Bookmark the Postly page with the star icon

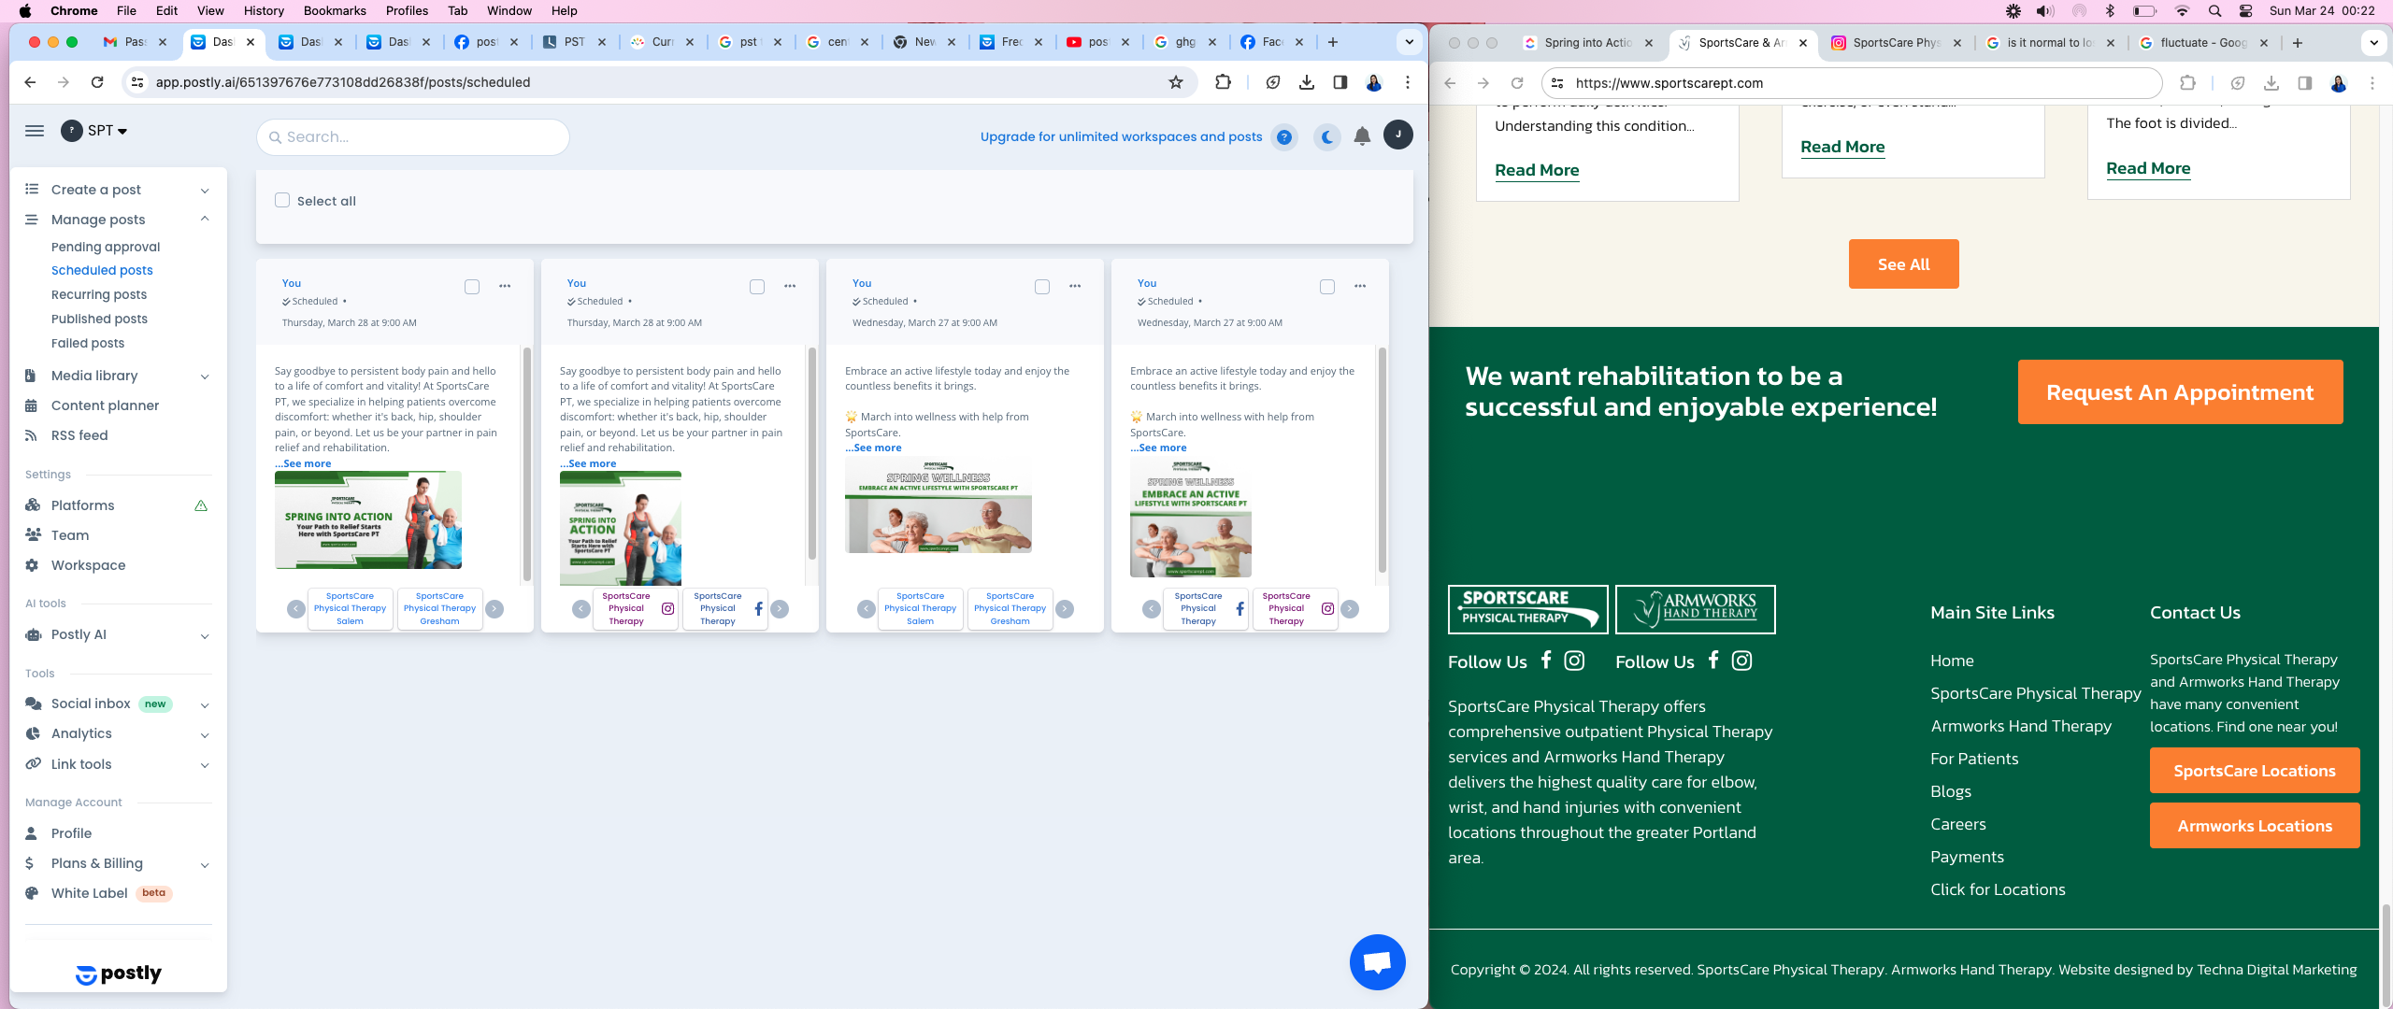click(x=1176, y=82)
